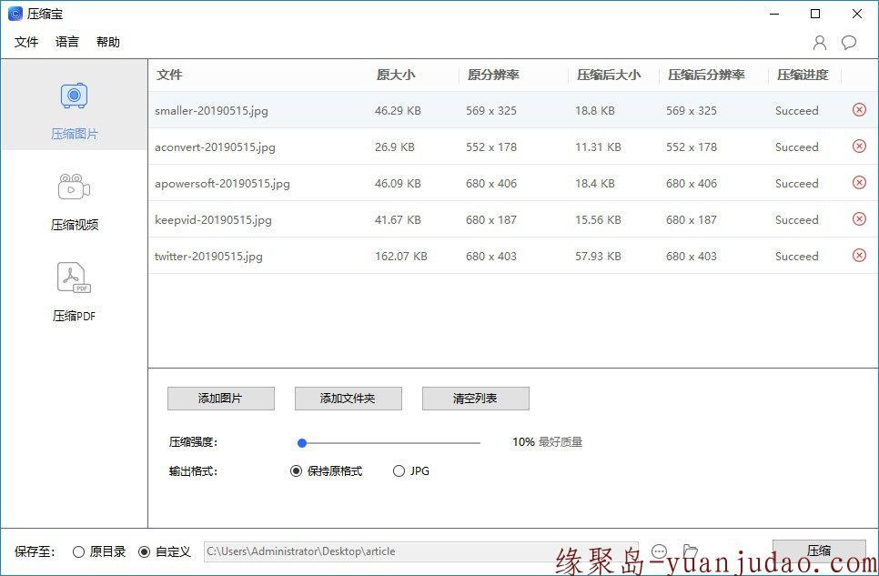
Task: Click the 文件 column header
Action: 169,75
